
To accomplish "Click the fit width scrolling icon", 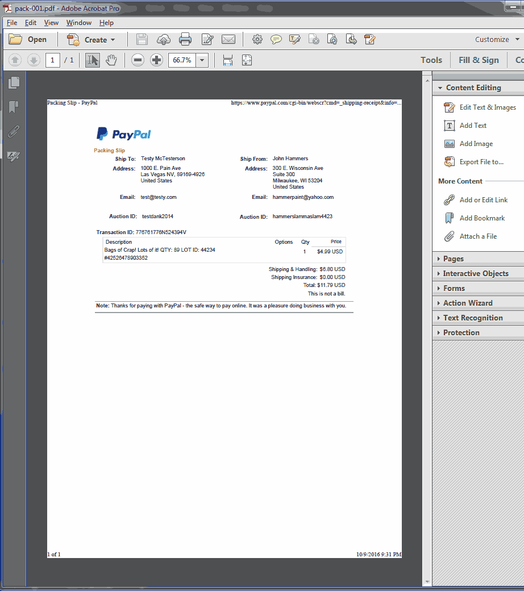I will pos(228,60).
